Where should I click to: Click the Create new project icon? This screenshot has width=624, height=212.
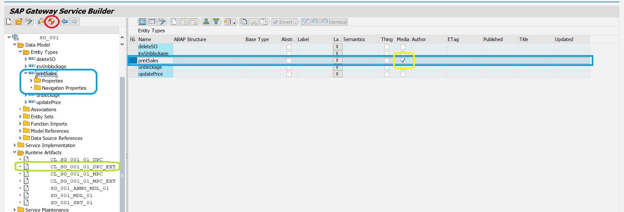point(9,22)
